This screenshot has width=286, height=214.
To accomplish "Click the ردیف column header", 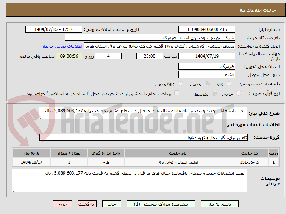I will coord(273,153).
